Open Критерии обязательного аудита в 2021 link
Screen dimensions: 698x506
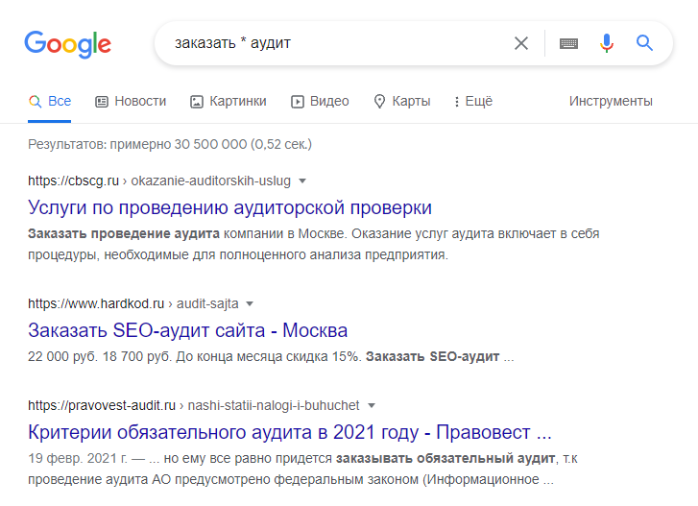point(290,433)
